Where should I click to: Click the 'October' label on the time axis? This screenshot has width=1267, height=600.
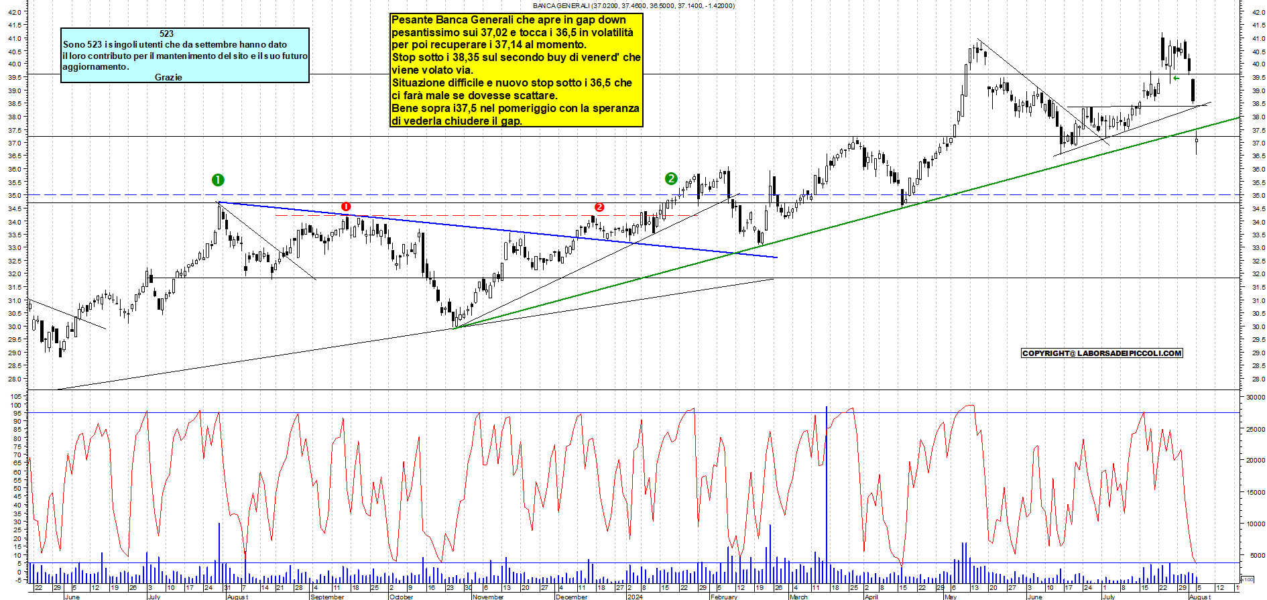tap(401, 597)
